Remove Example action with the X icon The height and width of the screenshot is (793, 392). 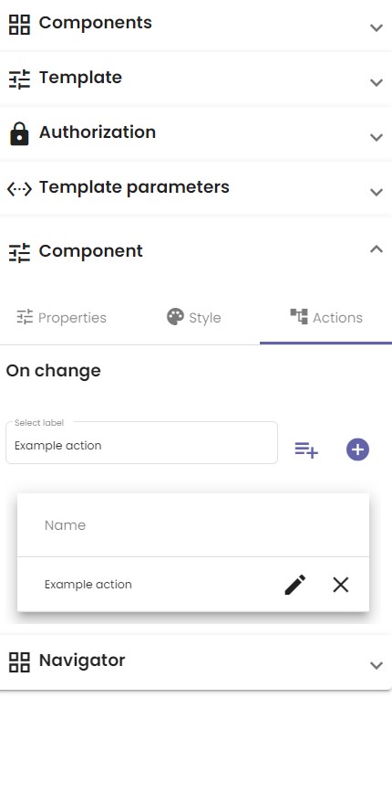[341, 585]
